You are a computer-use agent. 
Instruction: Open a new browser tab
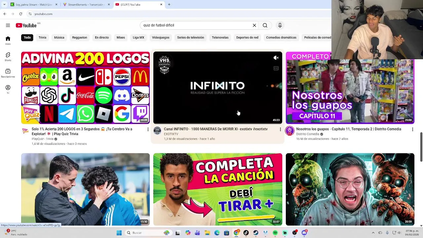(x=169, y=5)
